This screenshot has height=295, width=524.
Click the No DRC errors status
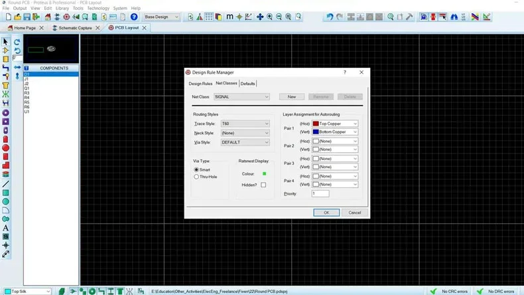point(495,291)
